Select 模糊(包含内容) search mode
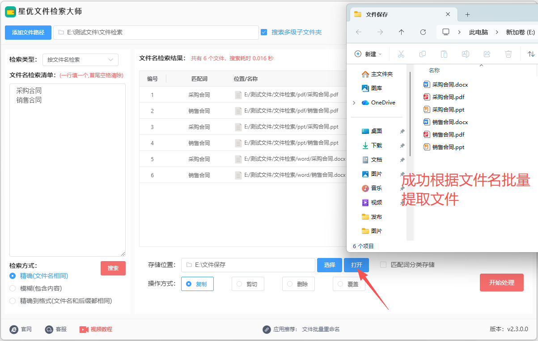Viewport: 538px width, 341px height. (13, 288)
